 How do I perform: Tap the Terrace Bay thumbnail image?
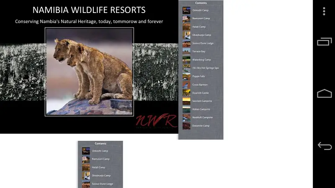pos(186,51)
